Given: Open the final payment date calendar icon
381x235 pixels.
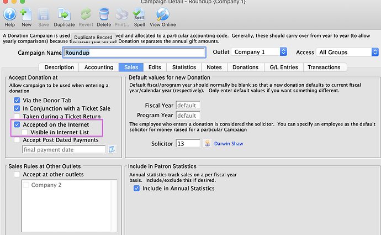Looking at the screenshot, I should [x=112, y=149].
